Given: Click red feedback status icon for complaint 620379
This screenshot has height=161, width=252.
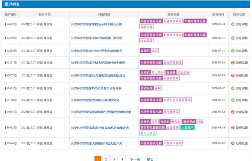Looking at the screenshot, I should tap(233, 75).
